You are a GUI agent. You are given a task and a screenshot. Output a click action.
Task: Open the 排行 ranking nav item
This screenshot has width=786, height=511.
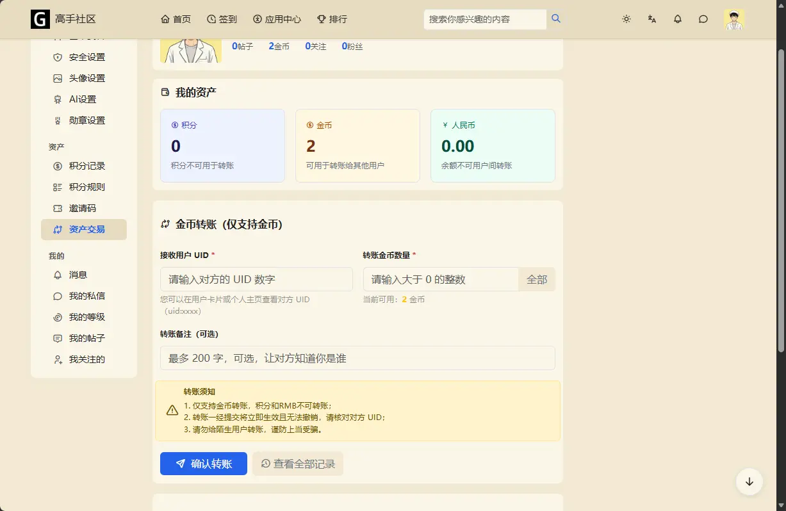pos(332,19)
